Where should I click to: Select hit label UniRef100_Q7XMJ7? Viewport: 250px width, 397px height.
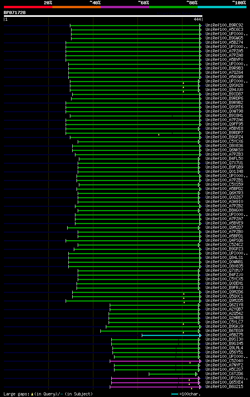224,271
